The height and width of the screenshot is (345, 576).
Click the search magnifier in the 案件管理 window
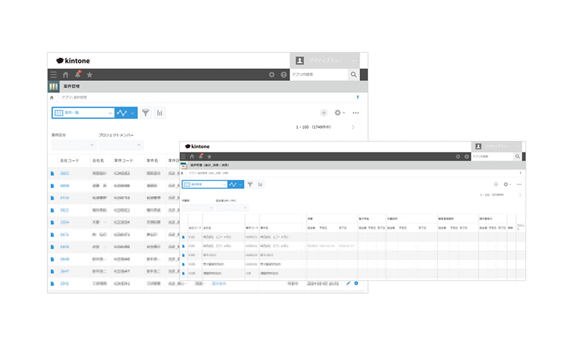click(x=354, y=75)
